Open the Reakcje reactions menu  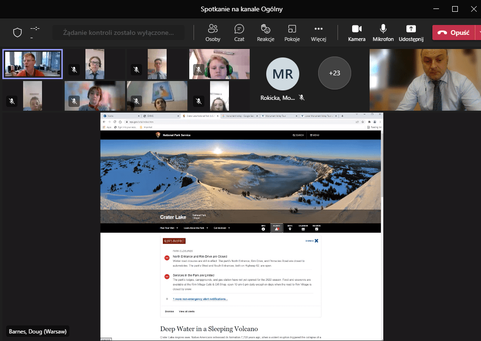[x=266, y=32]
